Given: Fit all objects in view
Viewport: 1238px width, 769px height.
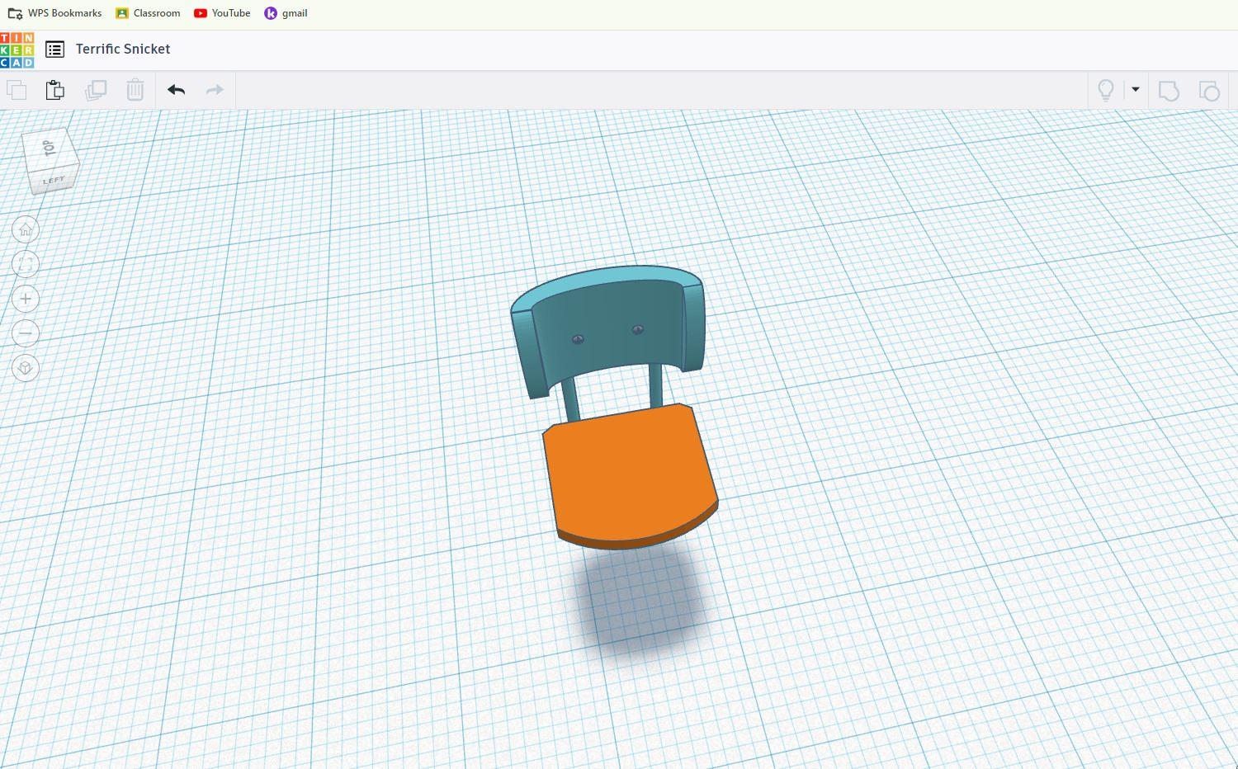Looking at the screenshot, I should (26, 264).
